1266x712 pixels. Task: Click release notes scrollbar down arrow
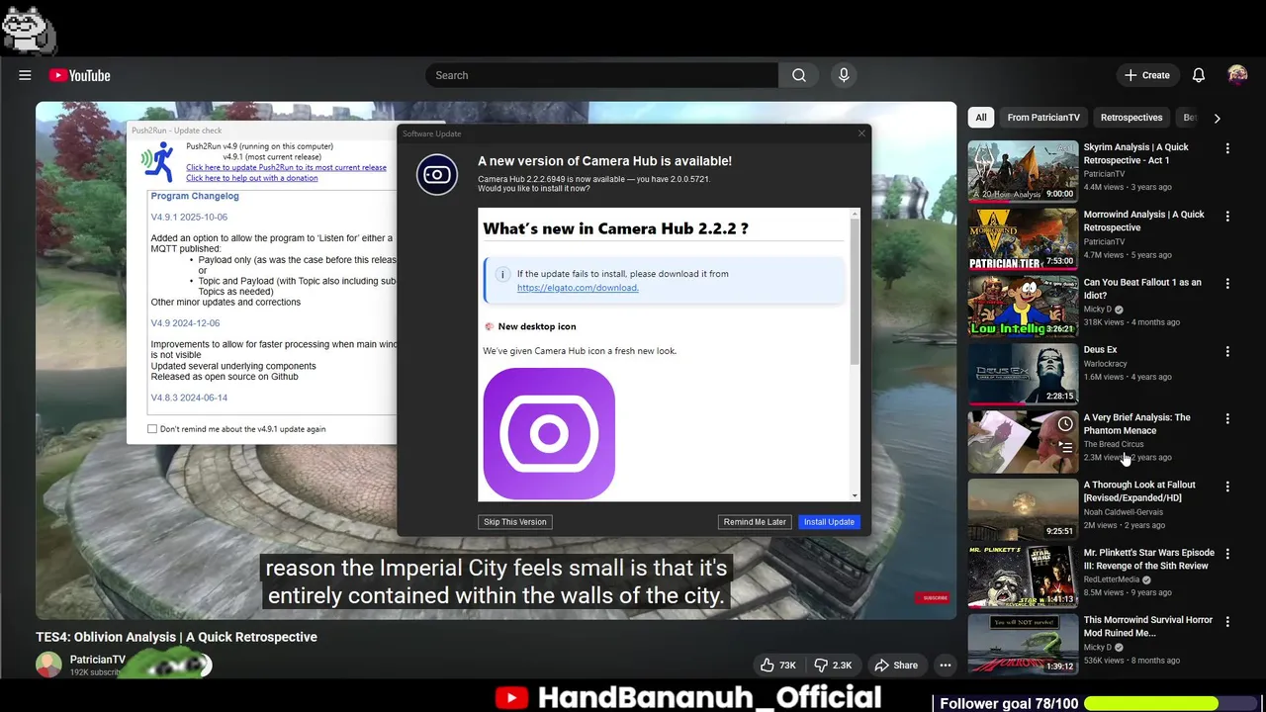856,495
